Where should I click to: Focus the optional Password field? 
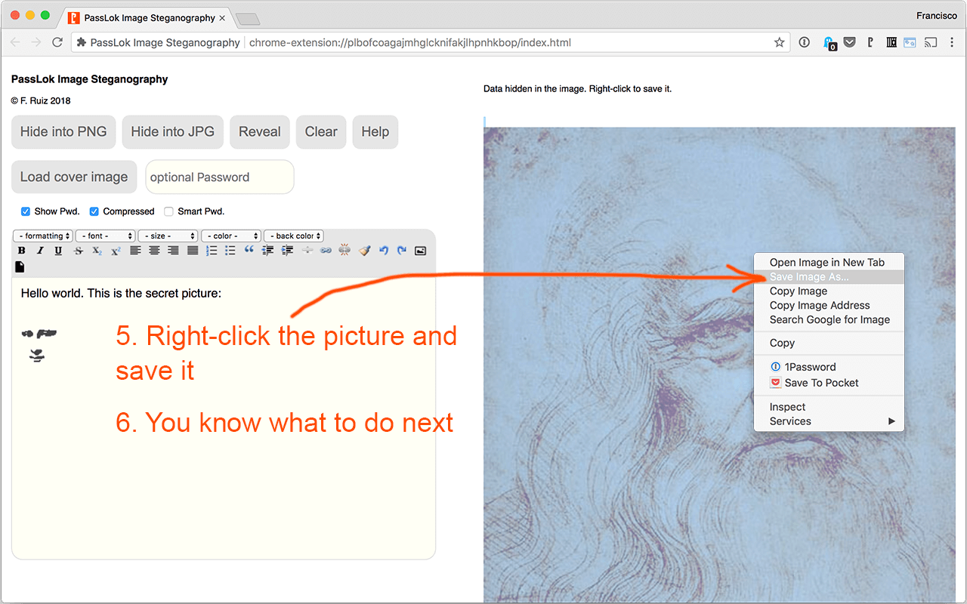point(220,177)
